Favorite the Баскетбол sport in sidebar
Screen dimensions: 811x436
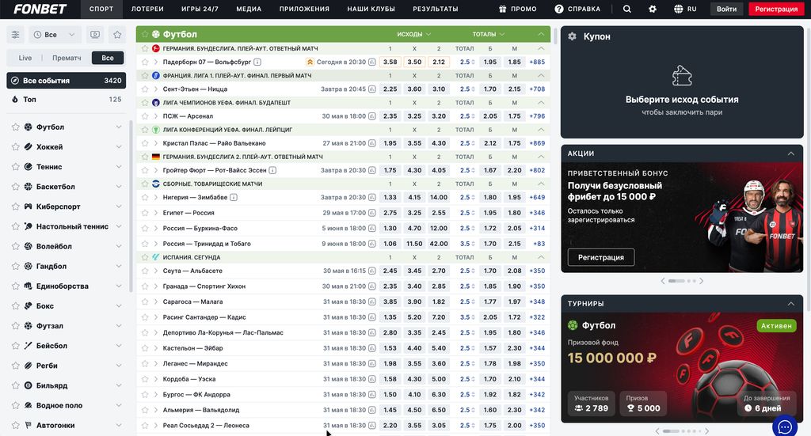click(16, 187)
